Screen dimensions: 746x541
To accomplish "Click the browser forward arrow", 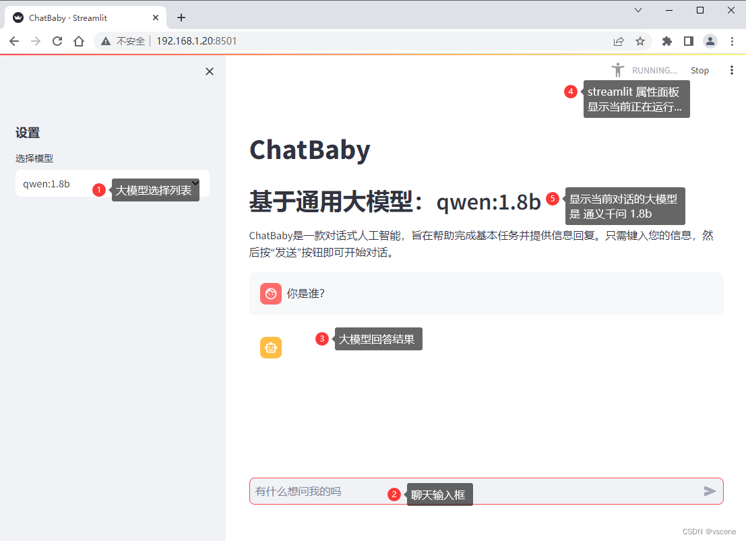I will pos(36,41).
